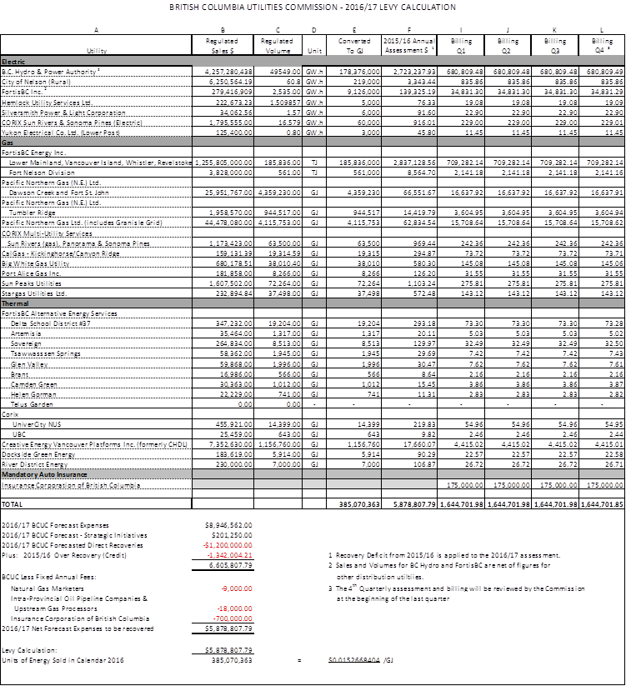Click Big White Gas Utility row label

point(36,263)
